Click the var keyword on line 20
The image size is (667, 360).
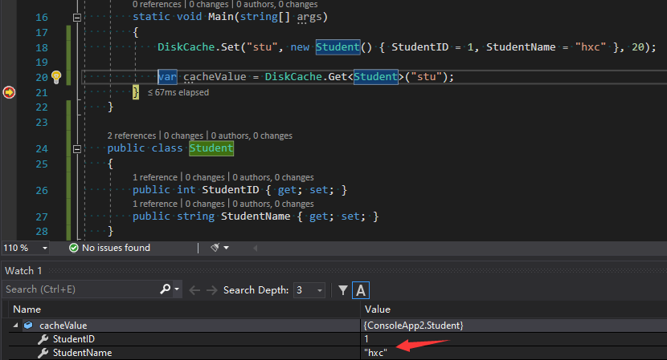pos(167,77)
